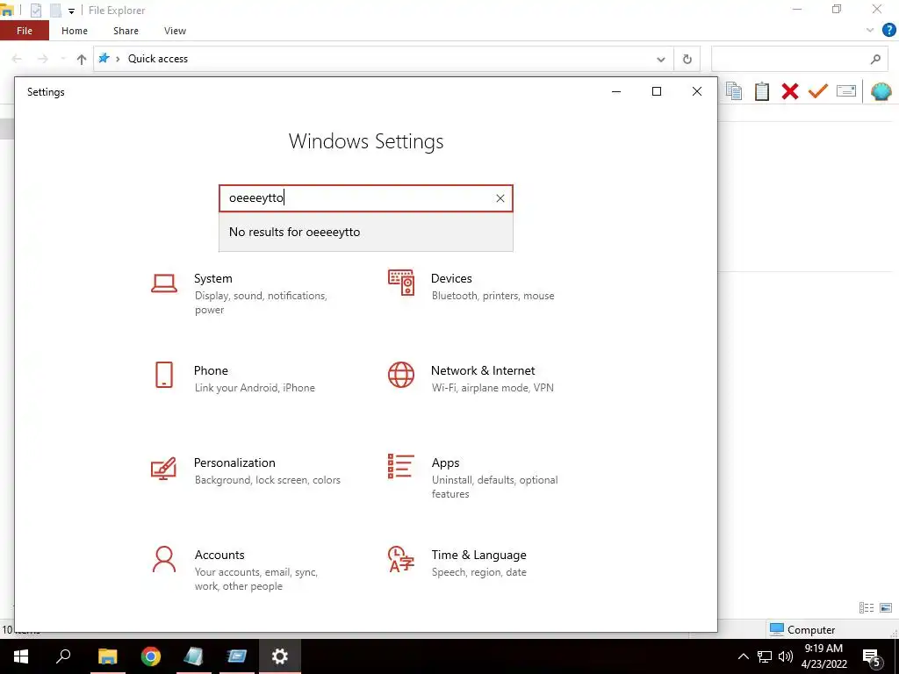899x674 pixels.
Task: Click the File Explorer folder icon in title bar
Action: coord(7,11)
